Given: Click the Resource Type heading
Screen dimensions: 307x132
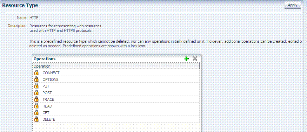Looking at the screenshot, I should [x=20, y=6].
